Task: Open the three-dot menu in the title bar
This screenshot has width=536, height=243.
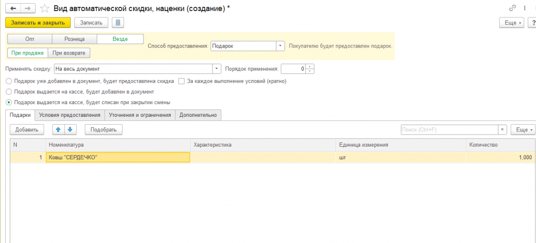Action: (524, 8)
